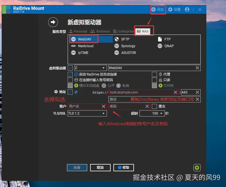The image size is (226, 187).
Task: Enable the 匿名 anonymous checkbox
Action: pos(154,106)
